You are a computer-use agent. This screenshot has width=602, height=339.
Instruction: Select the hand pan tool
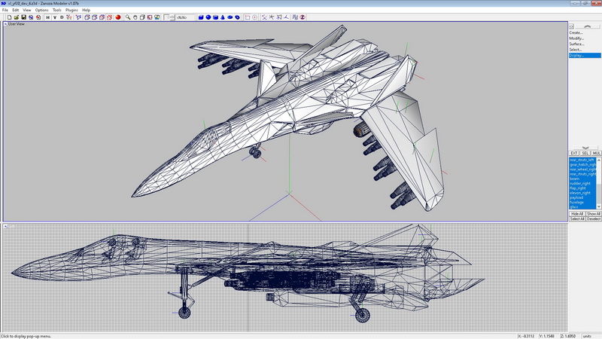click(135, 17)
